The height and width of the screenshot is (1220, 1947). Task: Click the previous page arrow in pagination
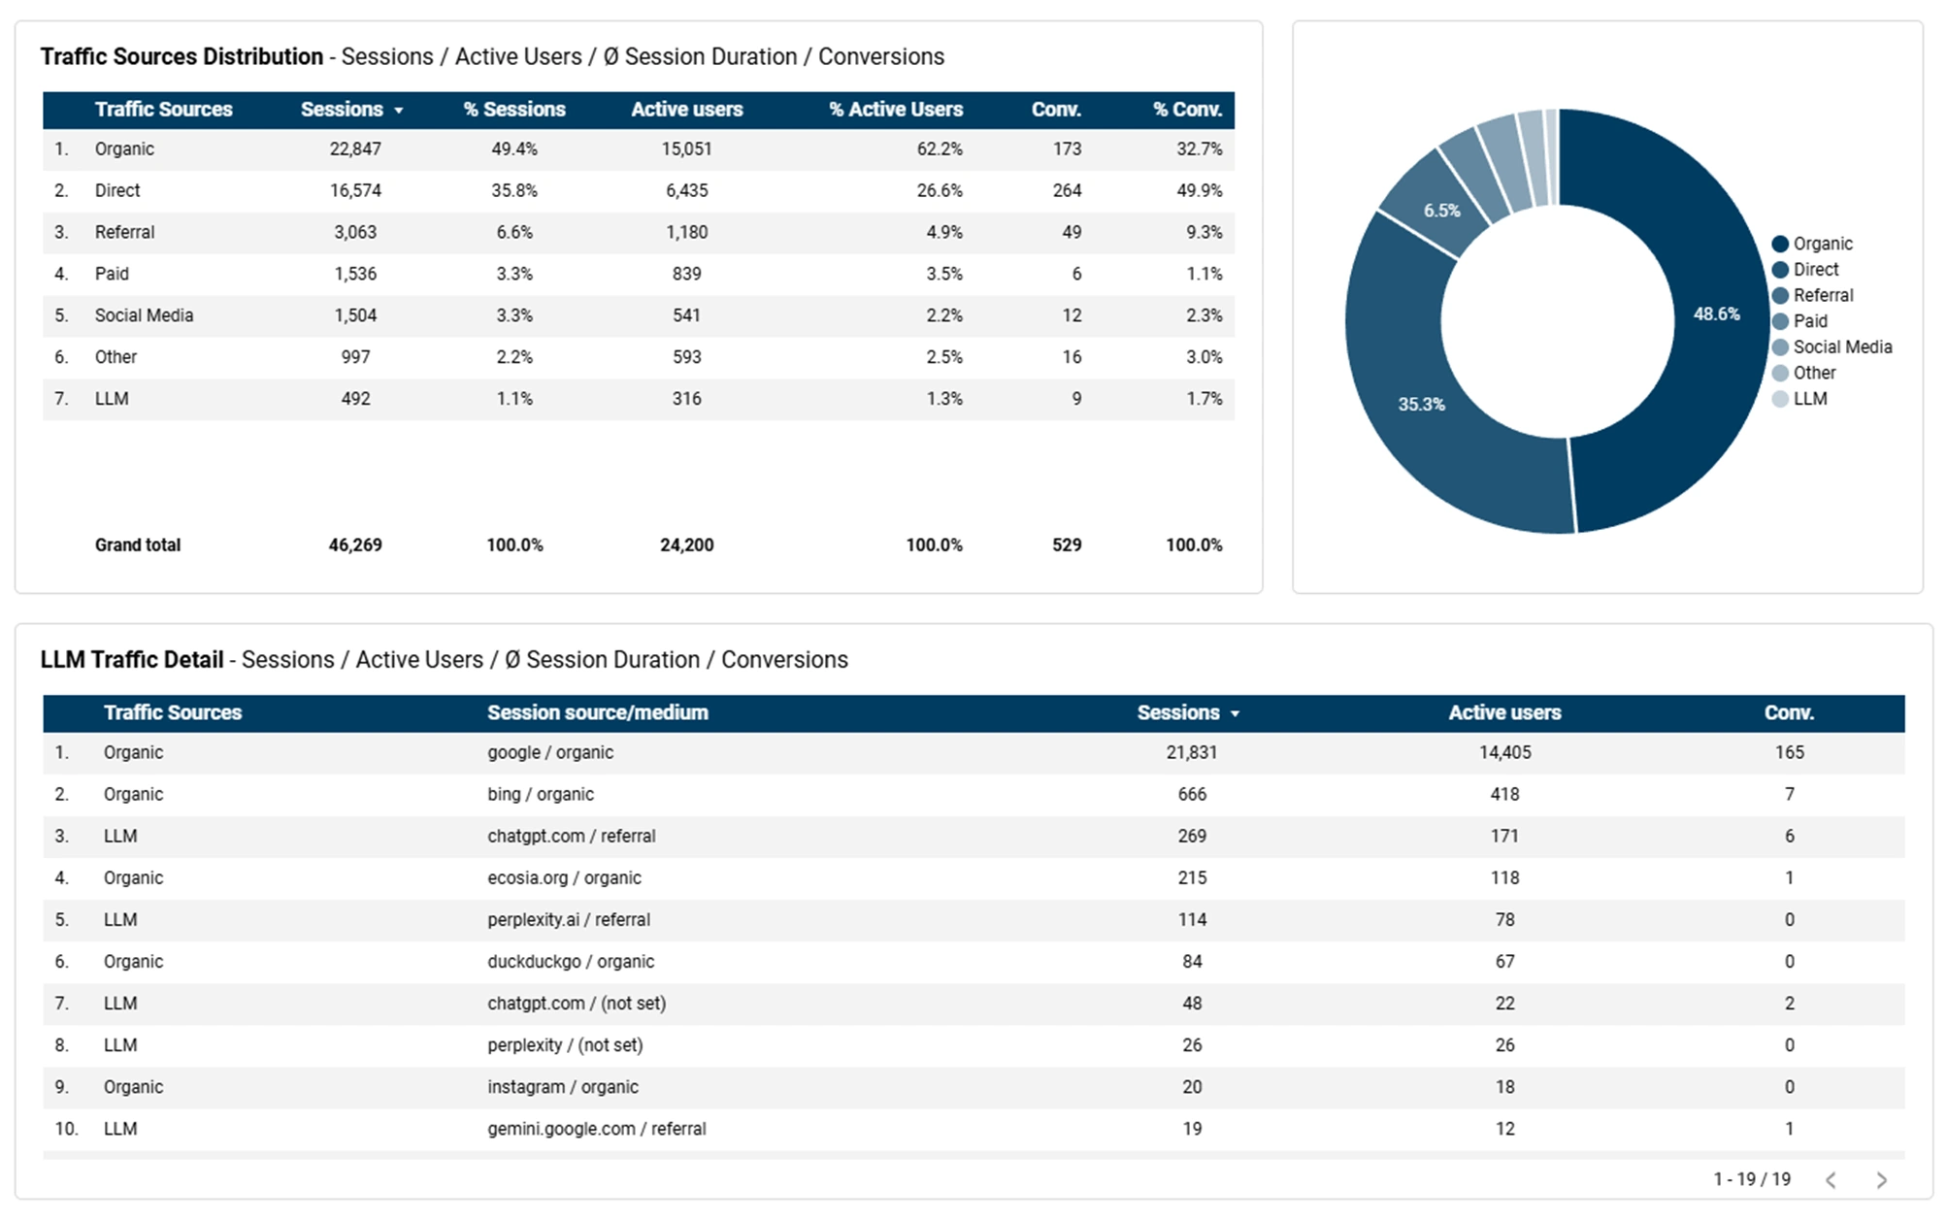point(1831,1180)
